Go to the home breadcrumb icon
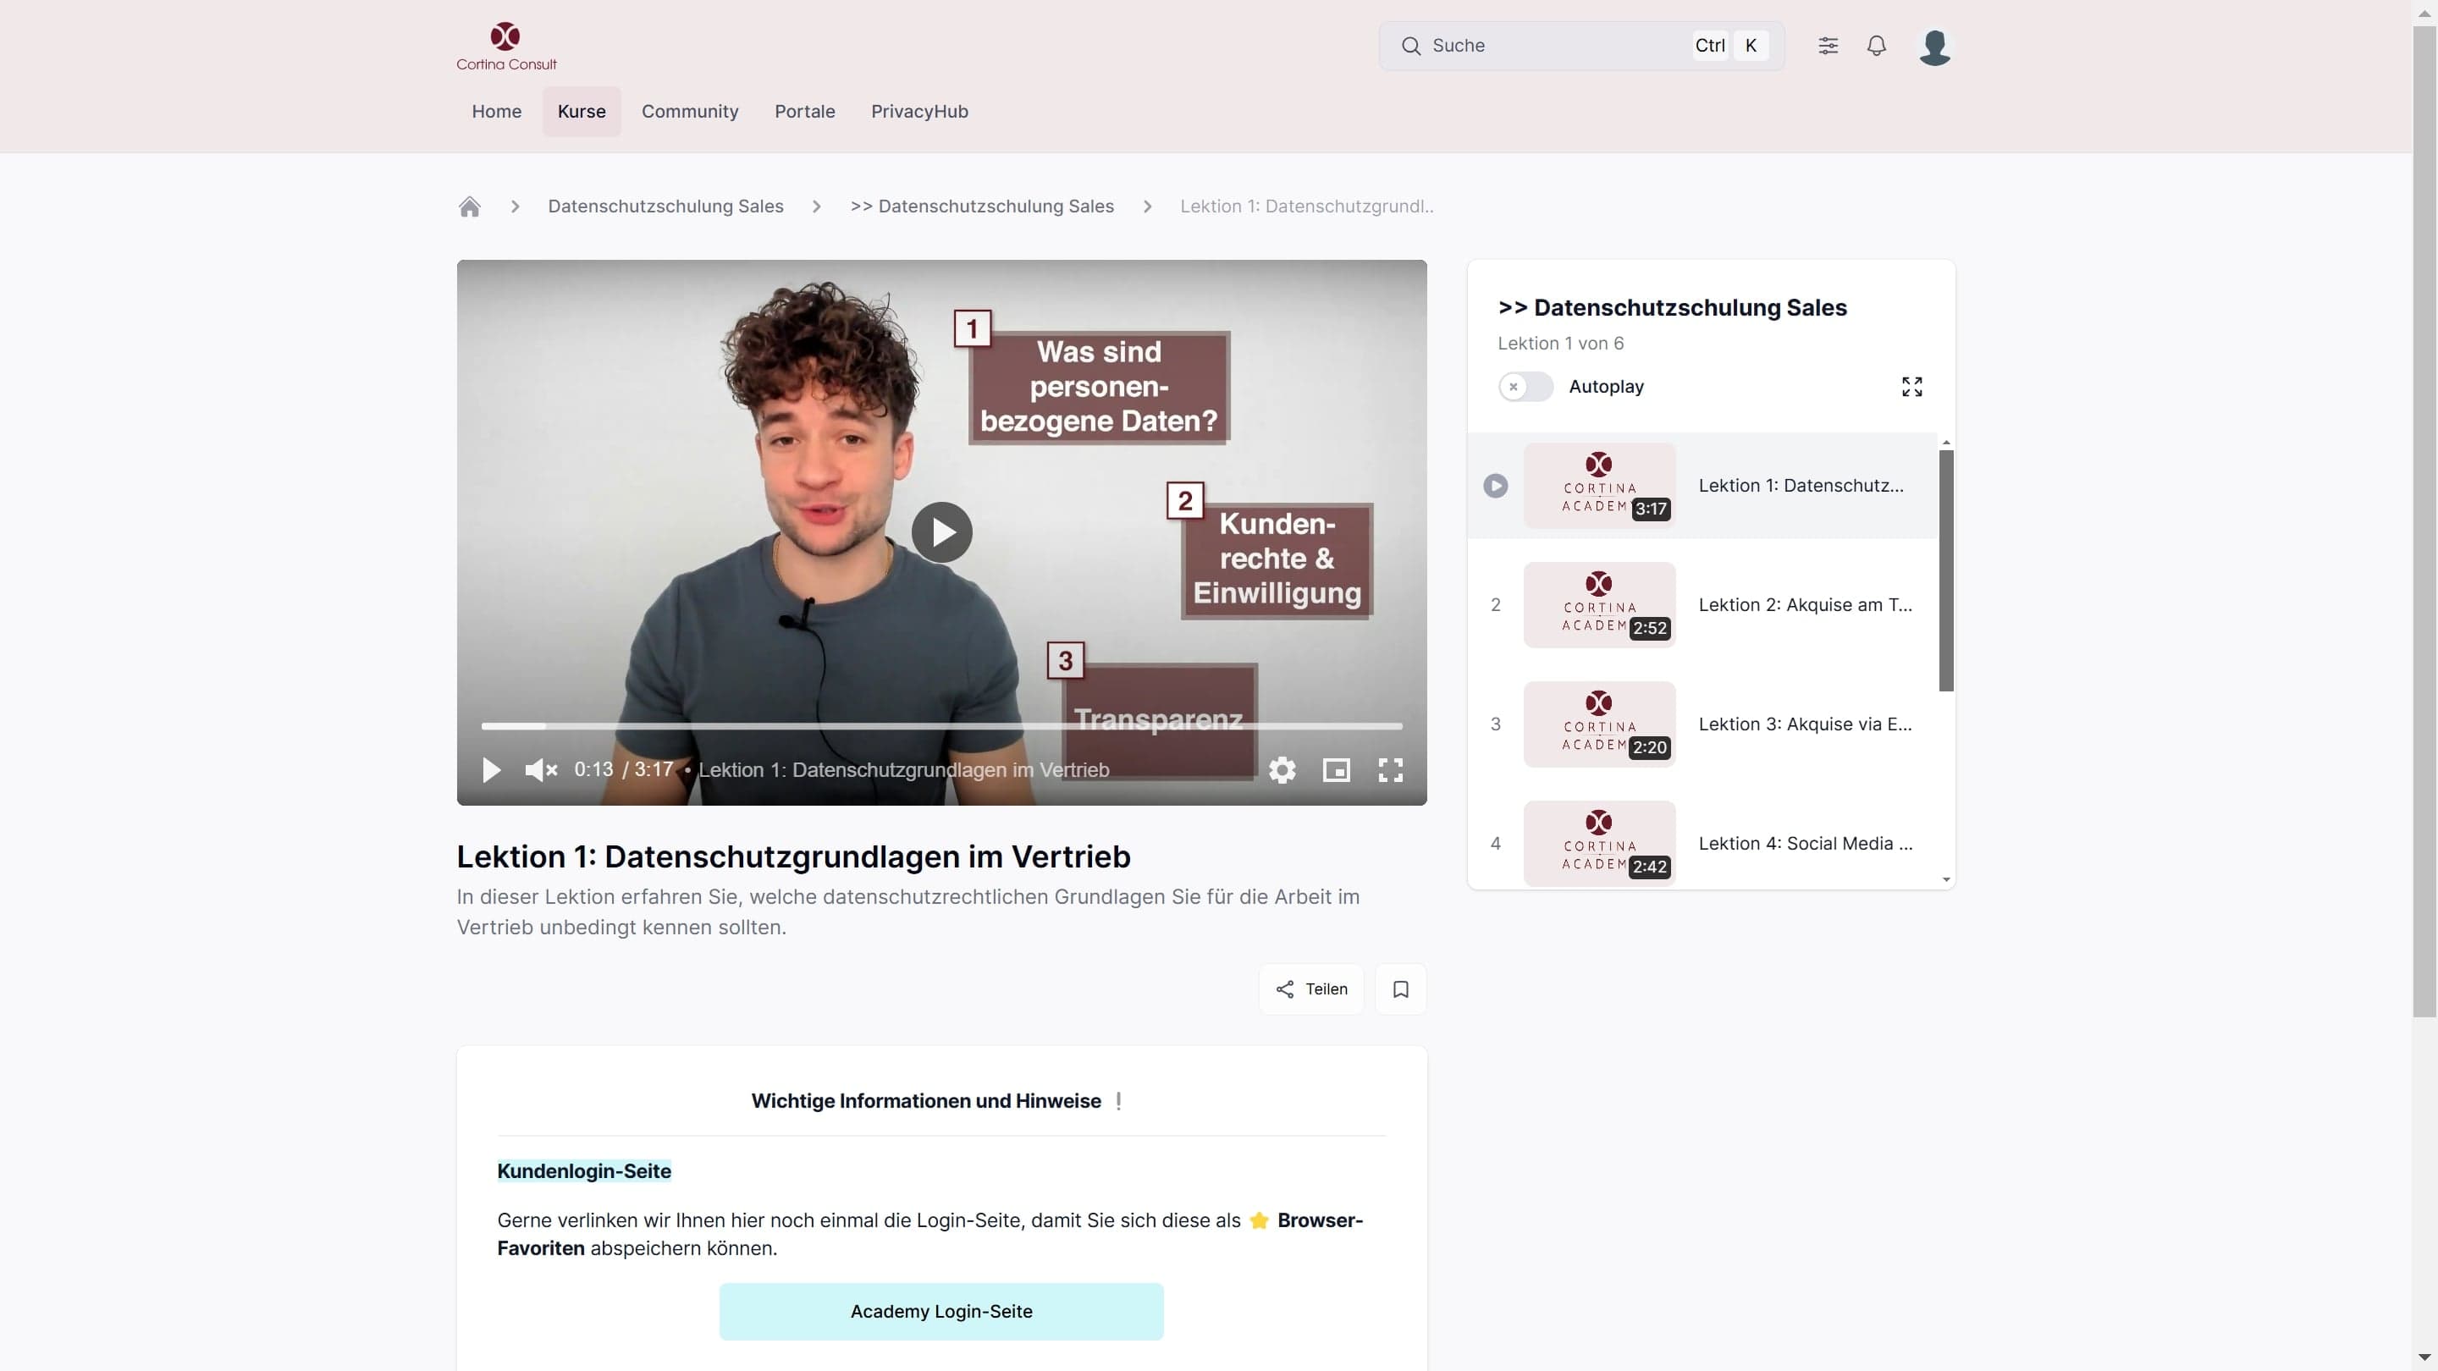The height and width of the screenshot is (1371, 2438). (470, 206)
